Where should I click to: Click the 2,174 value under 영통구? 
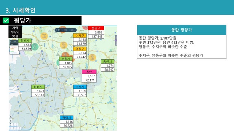(80, 53)
